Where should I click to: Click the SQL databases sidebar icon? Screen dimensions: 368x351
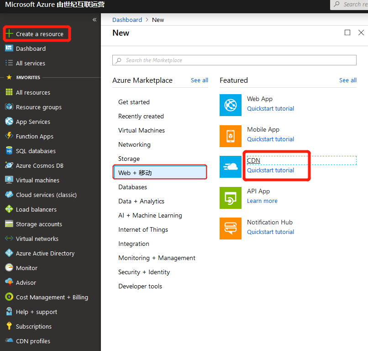tap(9, 151)
